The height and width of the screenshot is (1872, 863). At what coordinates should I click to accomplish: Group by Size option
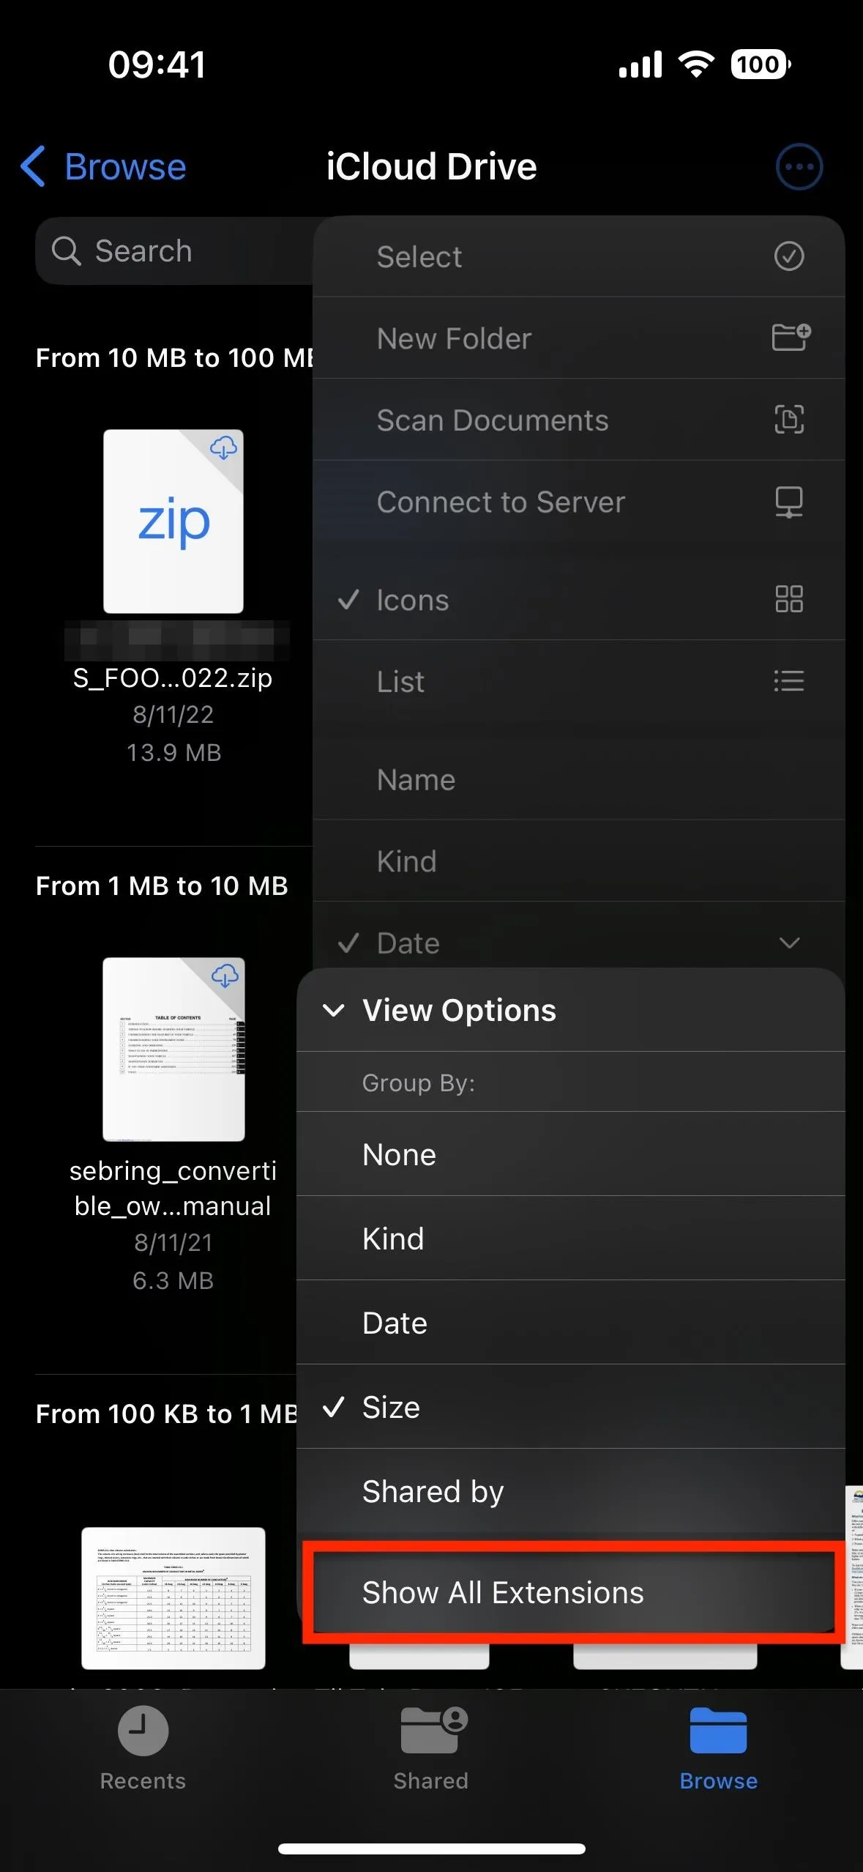tap(571, 1407)
